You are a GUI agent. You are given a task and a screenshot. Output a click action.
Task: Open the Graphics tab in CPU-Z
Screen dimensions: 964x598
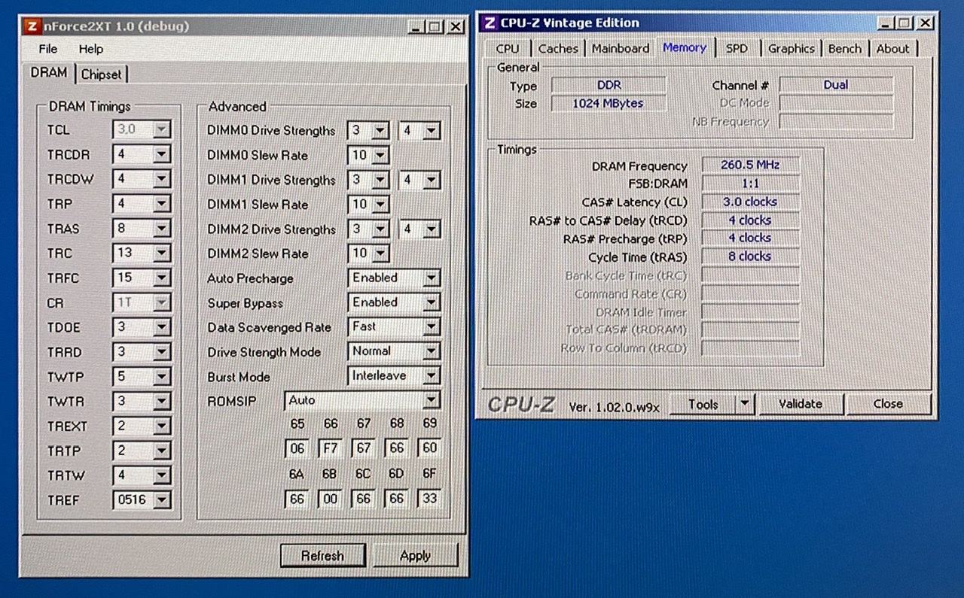tap(792, 49)
